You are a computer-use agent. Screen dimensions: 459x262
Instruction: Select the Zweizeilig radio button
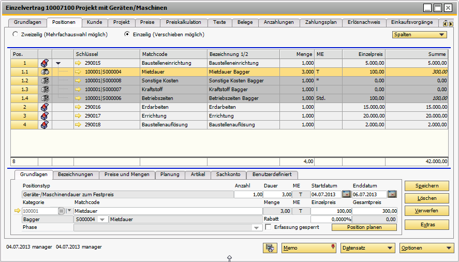(x=15, y=35)
